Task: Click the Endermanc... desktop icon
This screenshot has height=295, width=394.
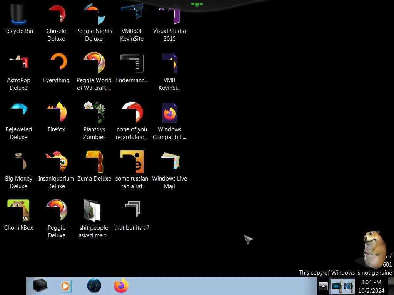Action: (132, 68)
